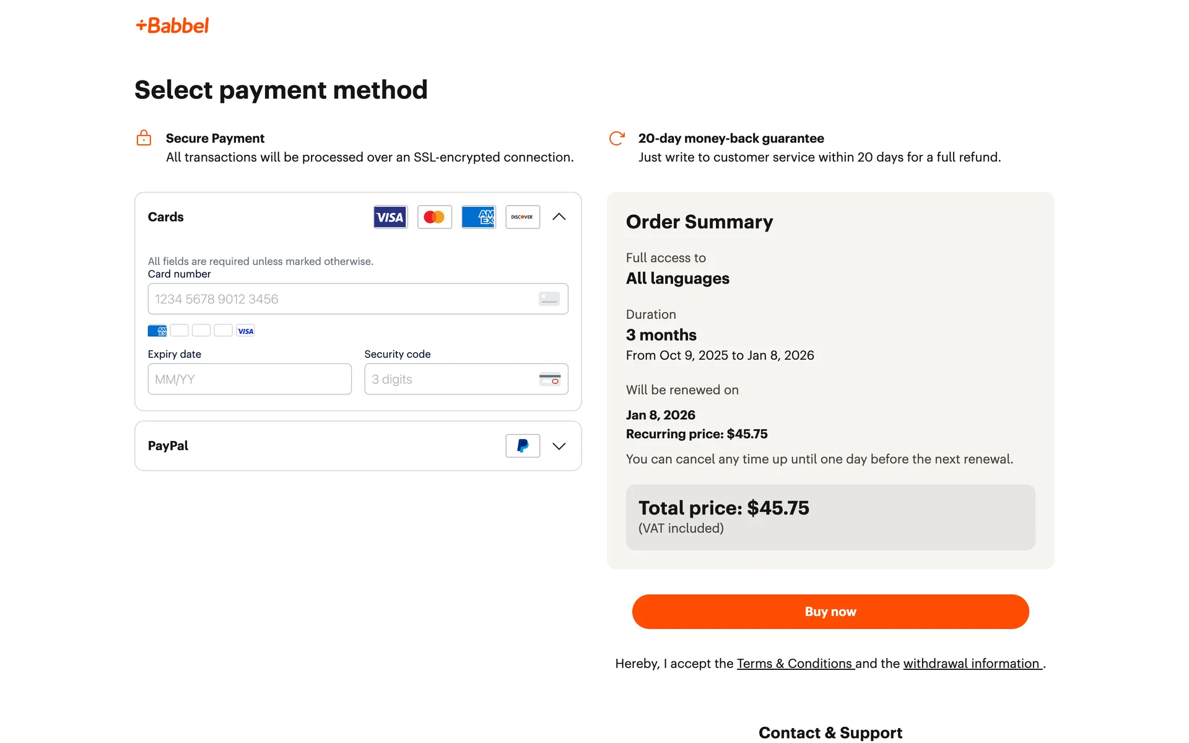Click the Discover card logo
This screenshot has width=1189, height=743.
click(523, 217)
